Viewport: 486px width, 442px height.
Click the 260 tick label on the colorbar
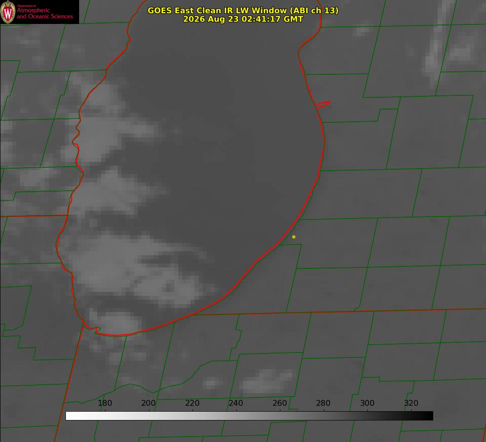pyautogui.click(x=279, y=403)
